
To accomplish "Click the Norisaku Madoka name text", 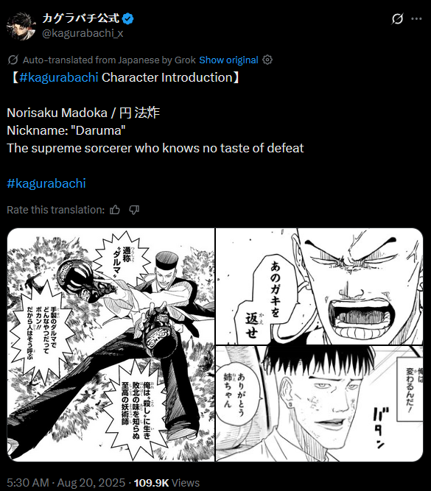I will pyautogui.click(x=57, y=113).
